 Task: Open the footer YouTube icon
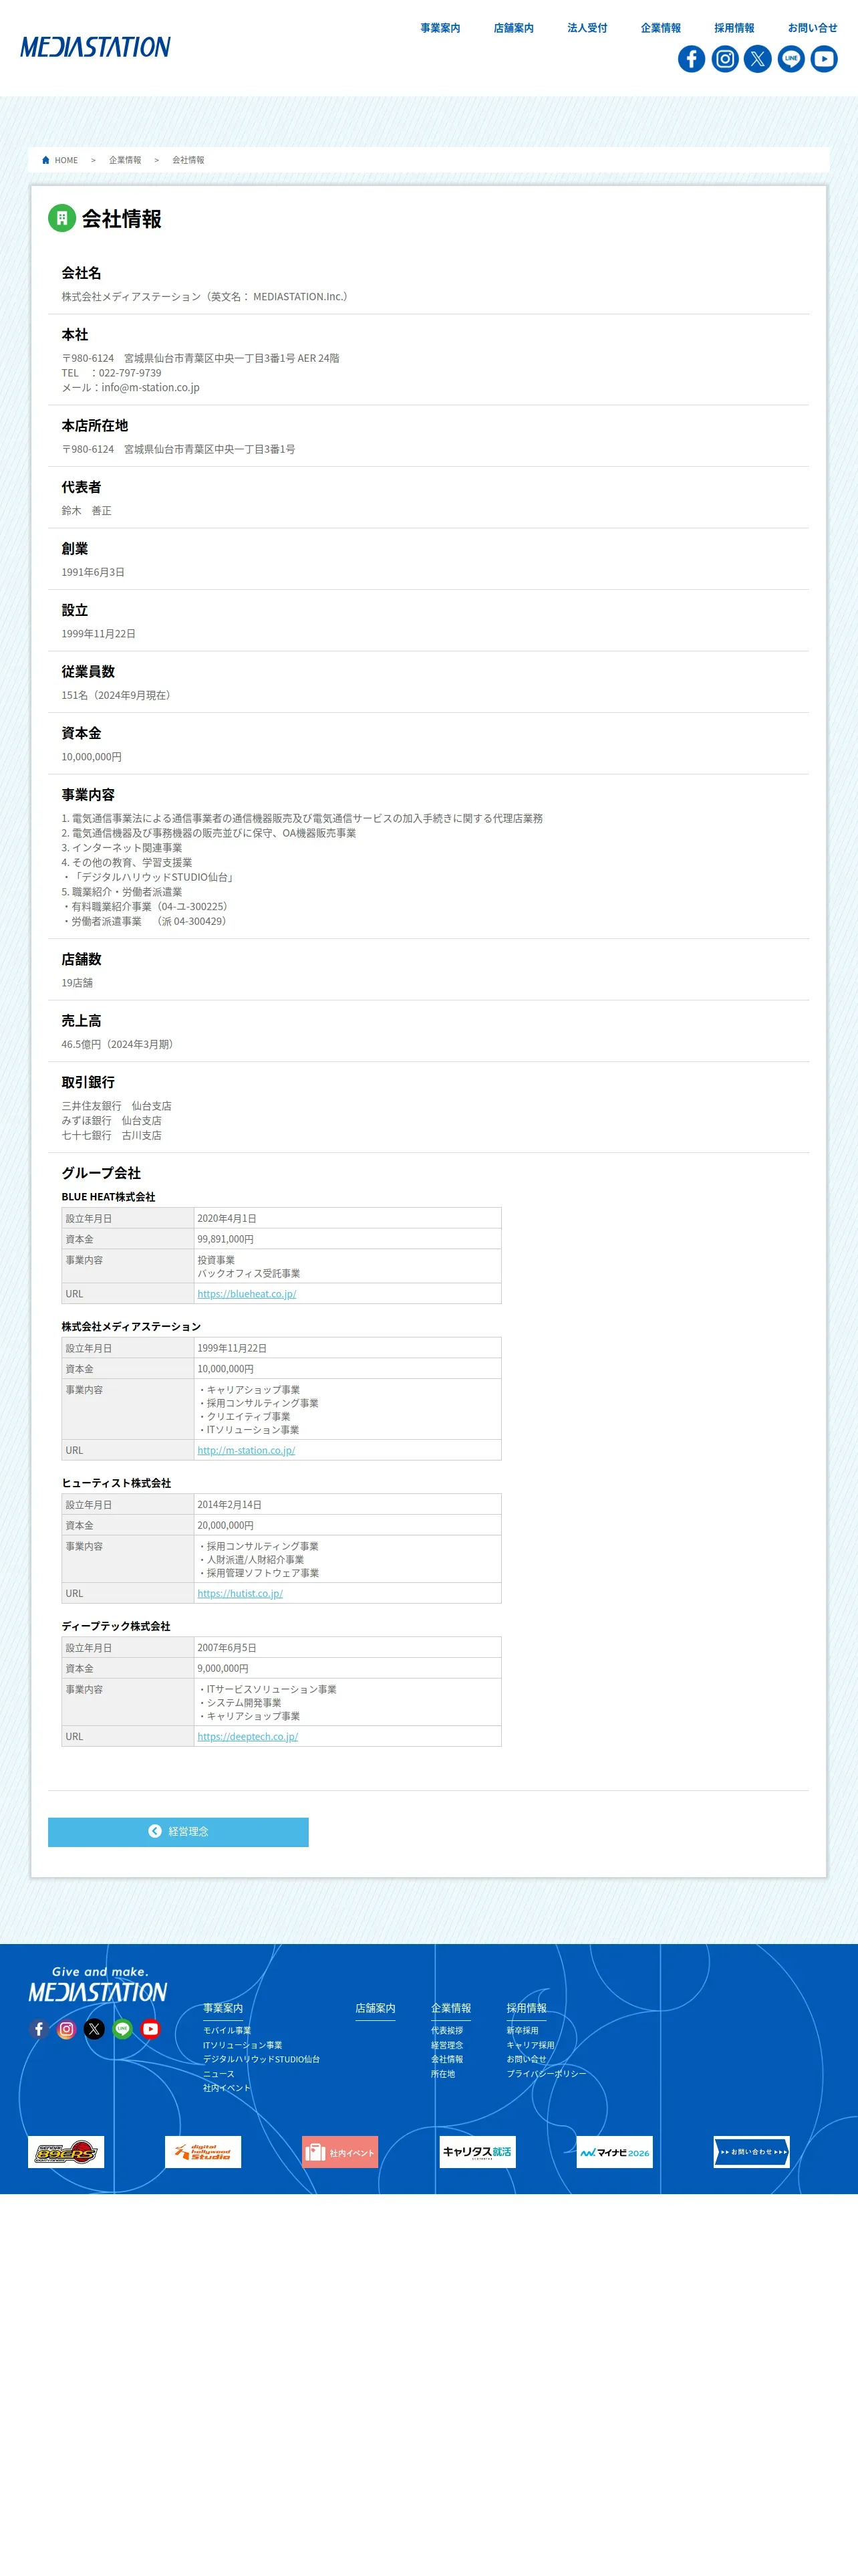151,2029
